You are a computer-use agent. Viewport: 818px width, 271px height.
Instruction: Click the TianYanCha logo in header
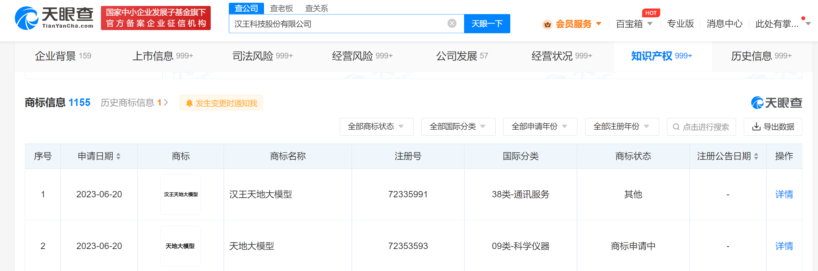(54, 18)
